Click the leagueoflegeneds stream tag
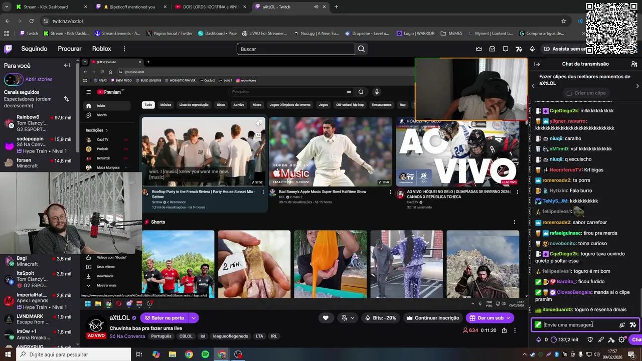Image resolution: width=642 pixels, height=361 pixels. tap(230, 336)
